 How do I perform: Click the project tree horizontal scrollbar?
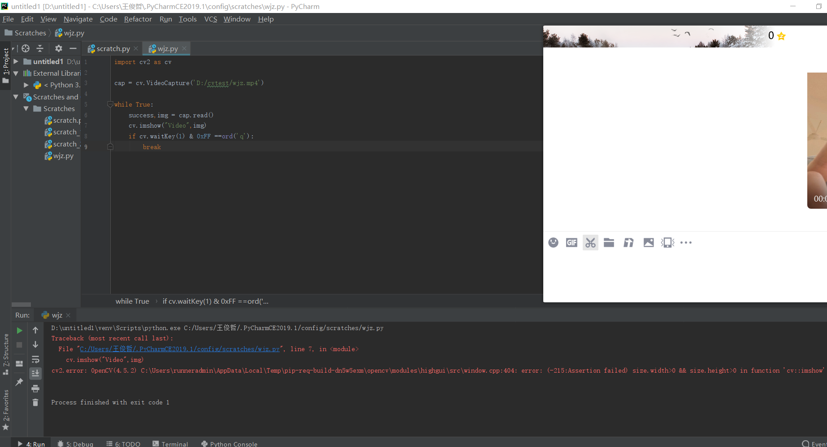[21, 304]
